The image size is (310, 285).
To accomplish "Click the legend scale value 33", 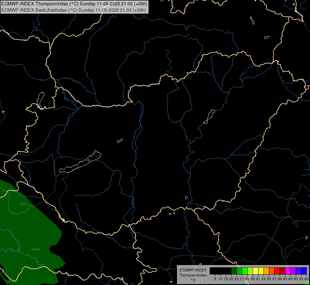I will click(x=263, y=279).
